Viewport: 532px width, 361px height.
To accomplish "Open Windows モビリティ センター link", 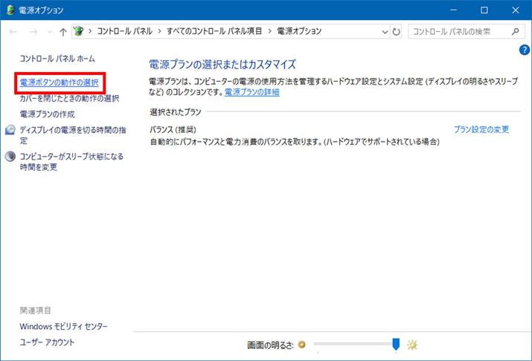I will point(63,327).
